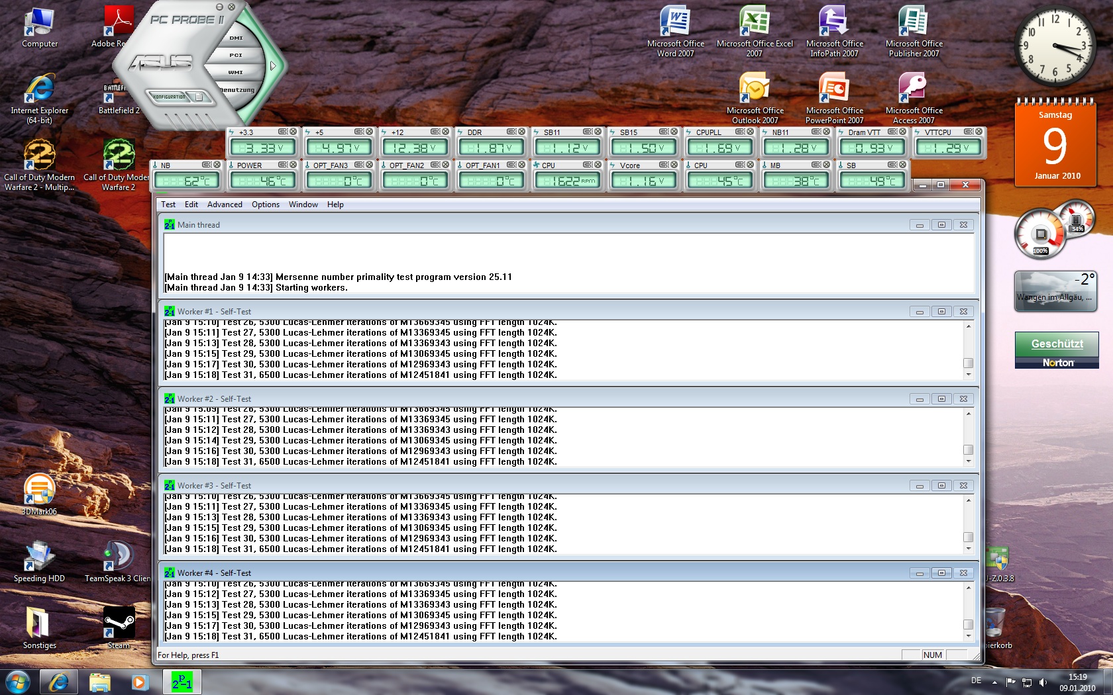Click the 1622 RPM CPU fan reading
Image resolution: width=1113 pixels, height=695 pixels.
(x=567, y=181)
